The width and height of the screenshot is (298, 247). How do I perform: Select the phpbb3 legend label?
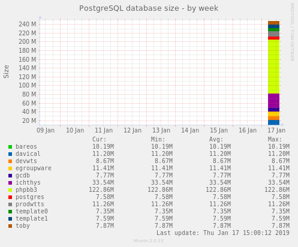click(x=26, y=190)
